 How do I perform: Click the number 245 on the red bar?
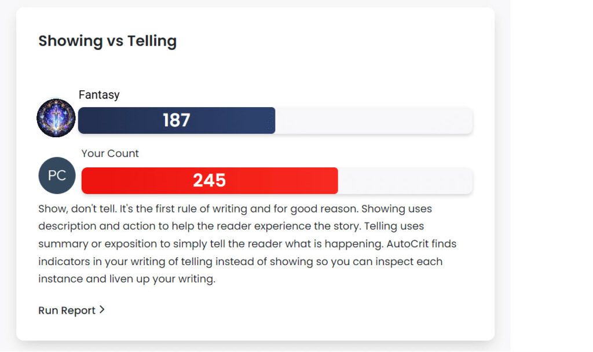(x=209, y=181)
